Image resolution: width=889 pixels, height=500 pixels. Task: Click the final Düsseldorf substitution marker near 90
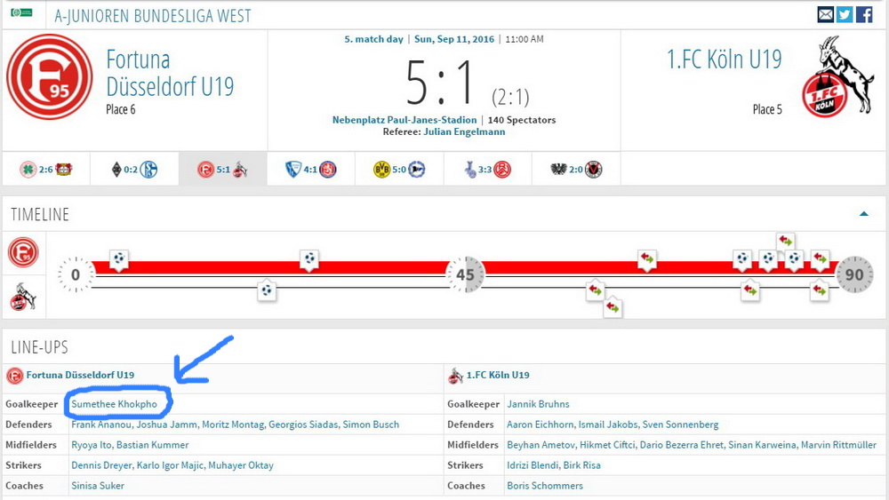[x=820, y=259]
